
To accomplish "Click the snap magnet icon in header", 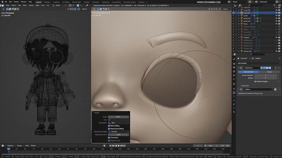I will (x=70, y=5).
